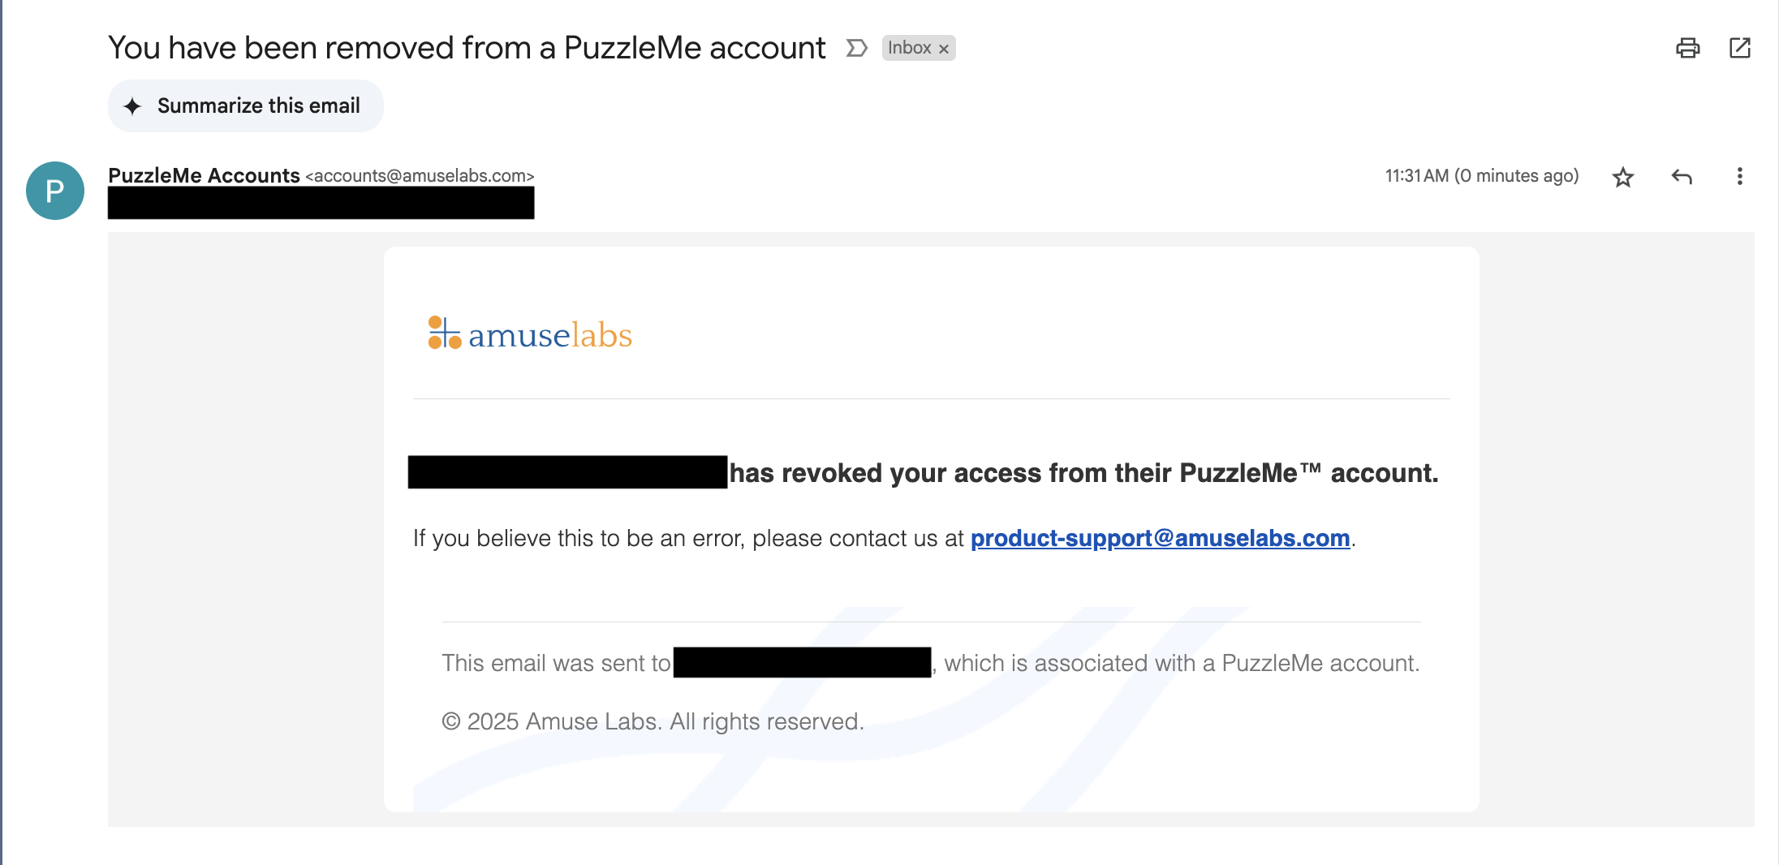Star this PuzzleMe email
The image size is (1779, 865).
1622,177
